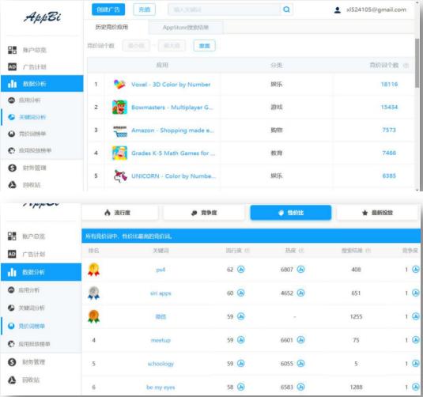
Task: Open 应用分析 in the keyword analysis page sidebar
Action: click(x=25, y=100)
